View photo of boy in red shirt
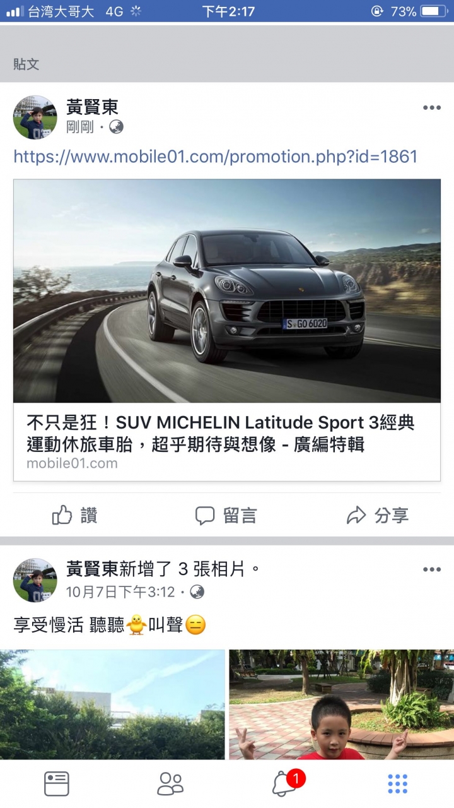454x808 pixels. tap(341, 704)
